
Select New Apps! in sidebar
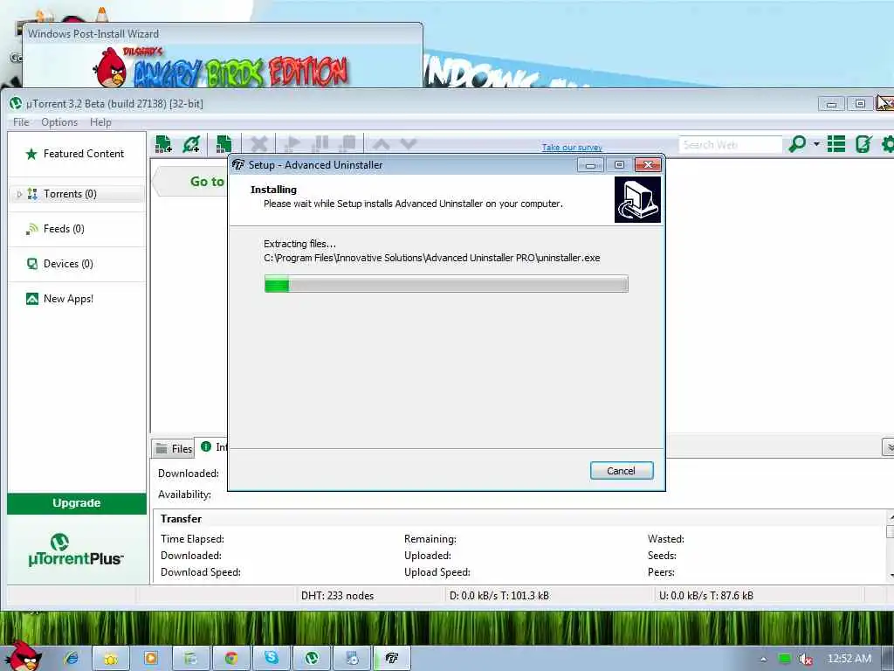coord(77,299)
